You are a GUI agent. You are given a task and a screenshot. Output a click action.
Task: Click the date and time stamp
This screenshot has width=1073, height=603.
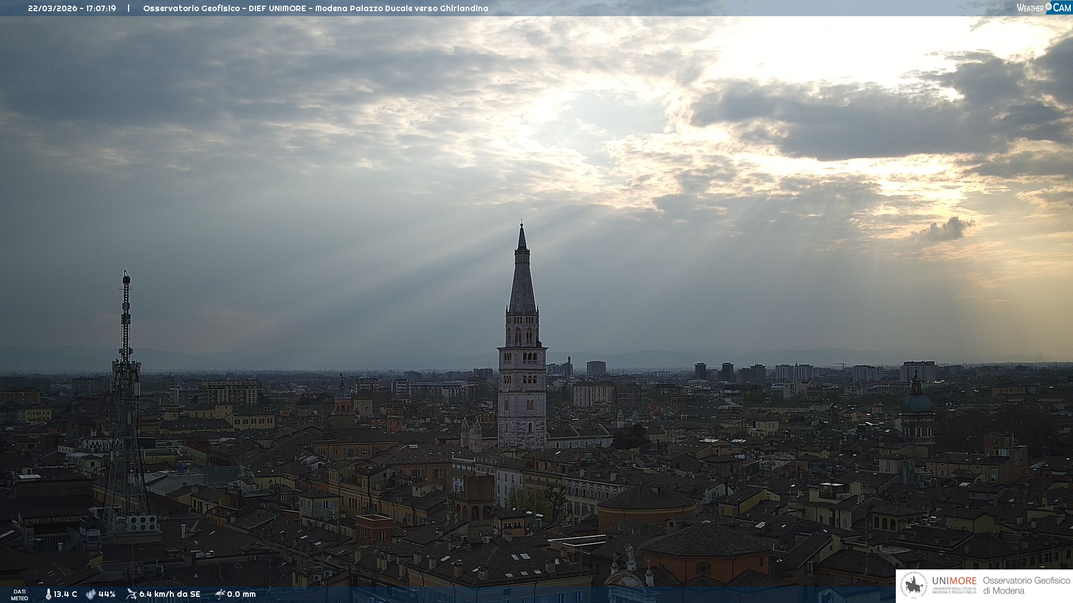tap(72, 8)
